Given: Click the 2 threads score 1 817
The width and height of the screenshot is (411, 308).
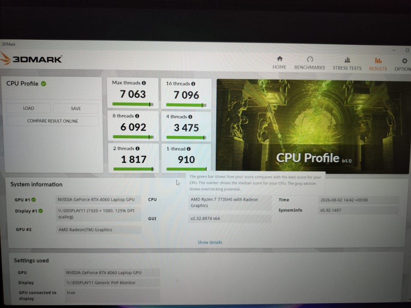Looking at the screenshot, I should click(134, 160).
